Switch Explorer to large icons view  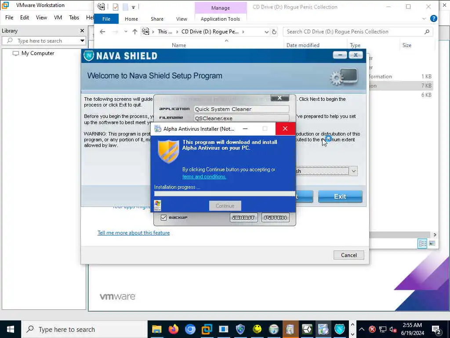[x=432, y=243]
